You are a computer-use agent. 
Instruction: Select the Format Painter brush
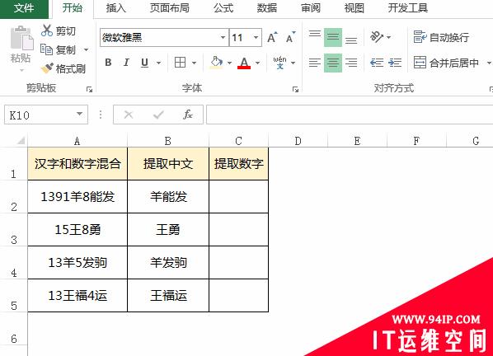[47, 68]
